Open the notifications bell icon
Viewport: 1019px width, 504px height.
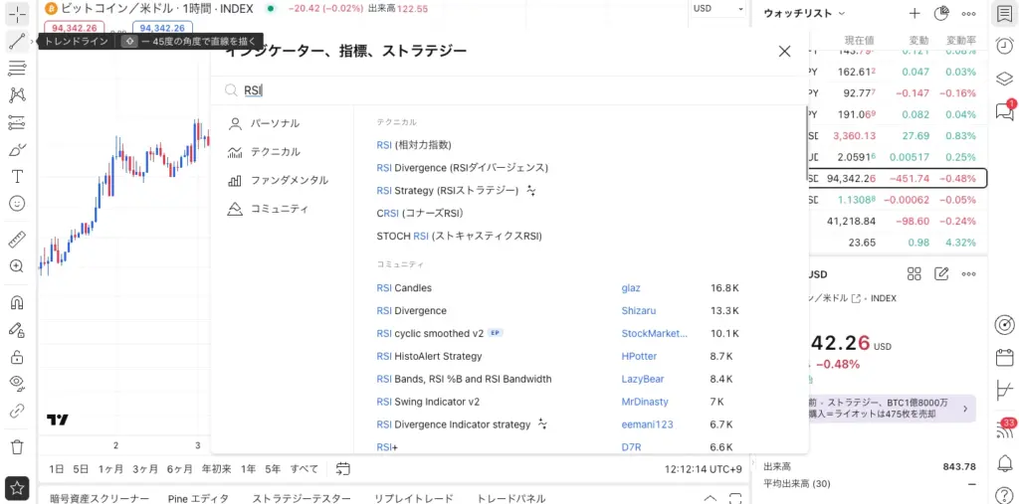point(1004,463)
